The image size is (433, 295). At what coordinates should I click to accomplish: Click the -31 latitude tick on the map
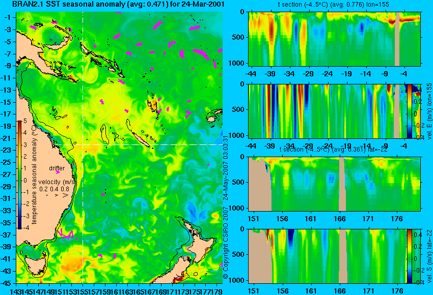(7, 199)
